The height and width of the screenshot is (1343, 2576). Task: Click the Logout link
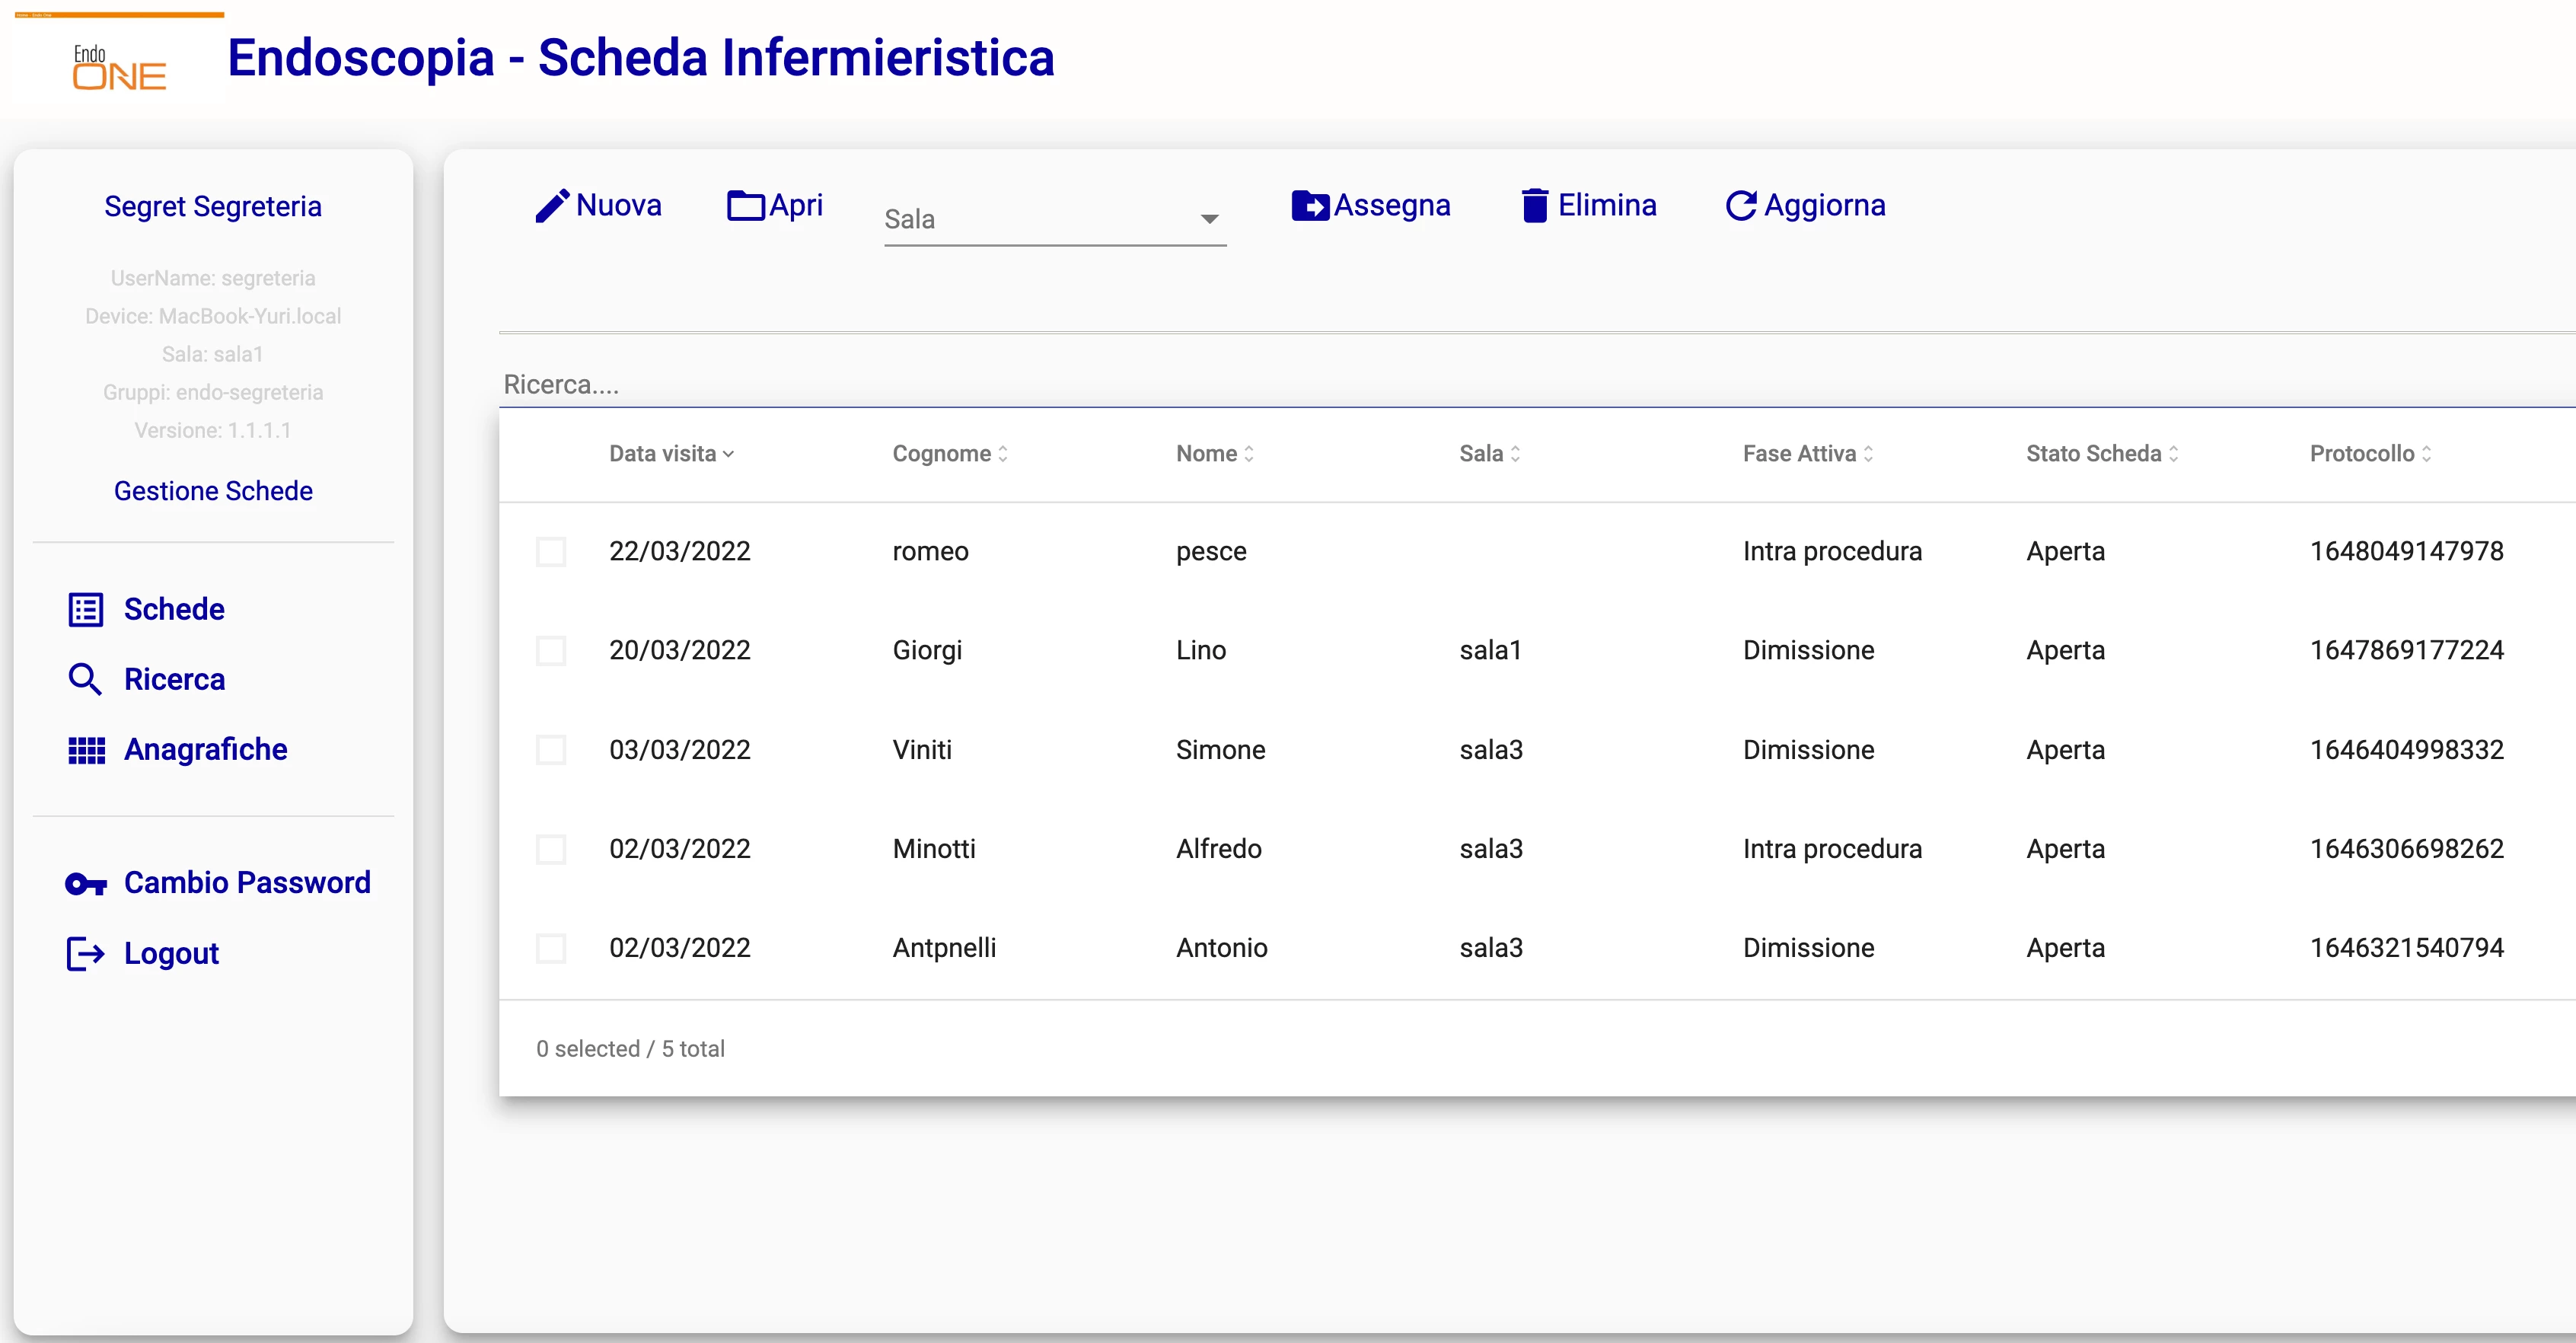pyautogui.click(x=171, y=954)
